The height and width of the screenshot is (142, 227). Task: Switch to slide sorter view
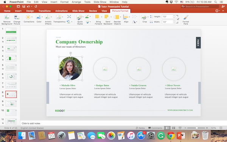coord(174,128)
